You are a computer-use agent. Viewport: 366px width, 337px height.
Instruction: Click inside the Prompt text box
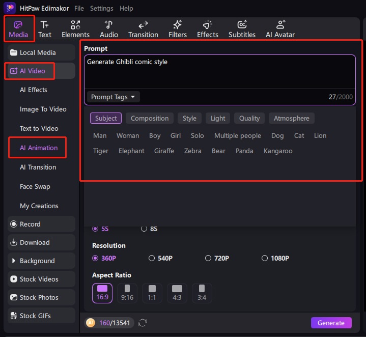click(219, 72)
